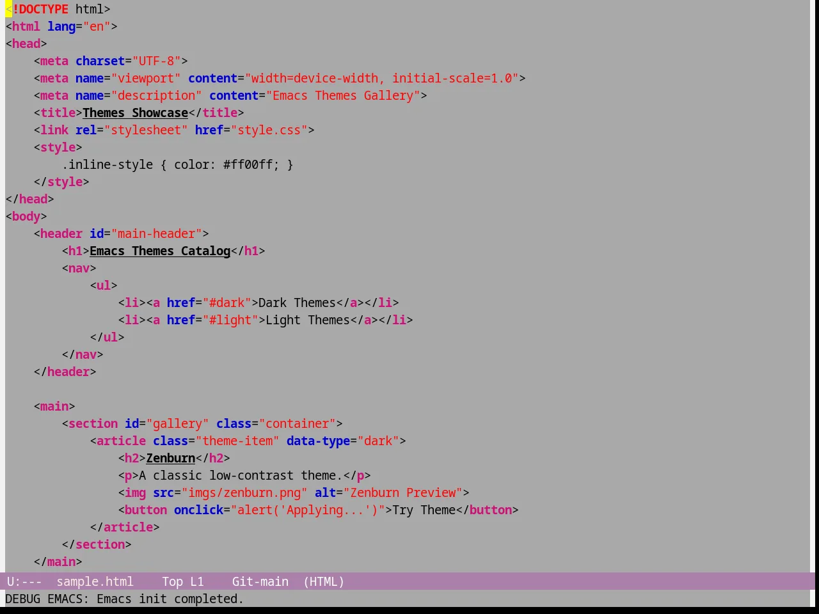Click the opening body tag
819x614 pixels.
coord(26,216)
